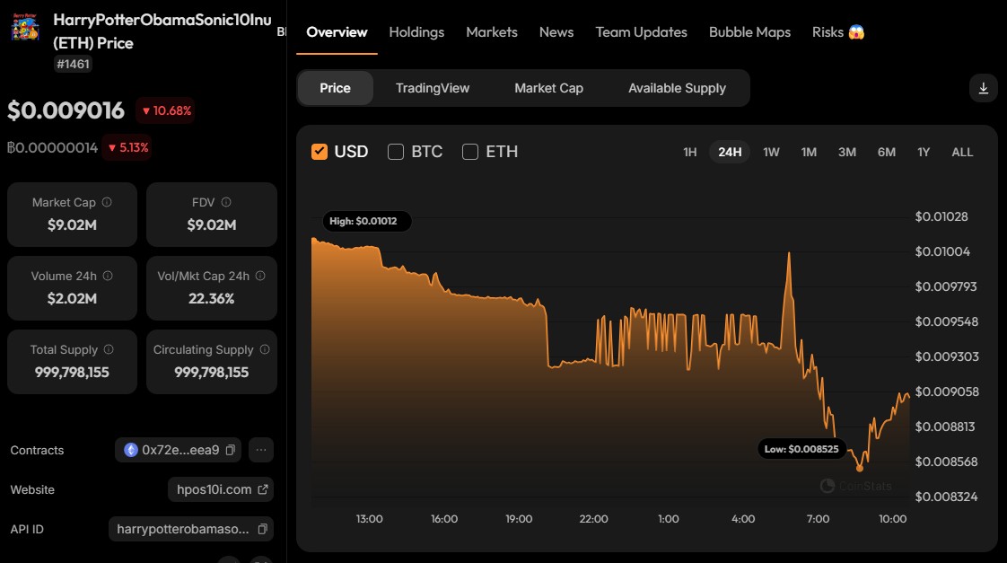Click the rank badge #1461
The image size is (1007, 563).
coord(74,64)
